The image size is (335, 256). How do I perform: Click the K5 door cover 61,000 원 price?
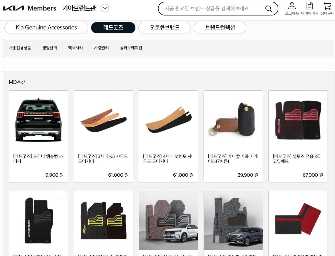click(x=118, y=175)
